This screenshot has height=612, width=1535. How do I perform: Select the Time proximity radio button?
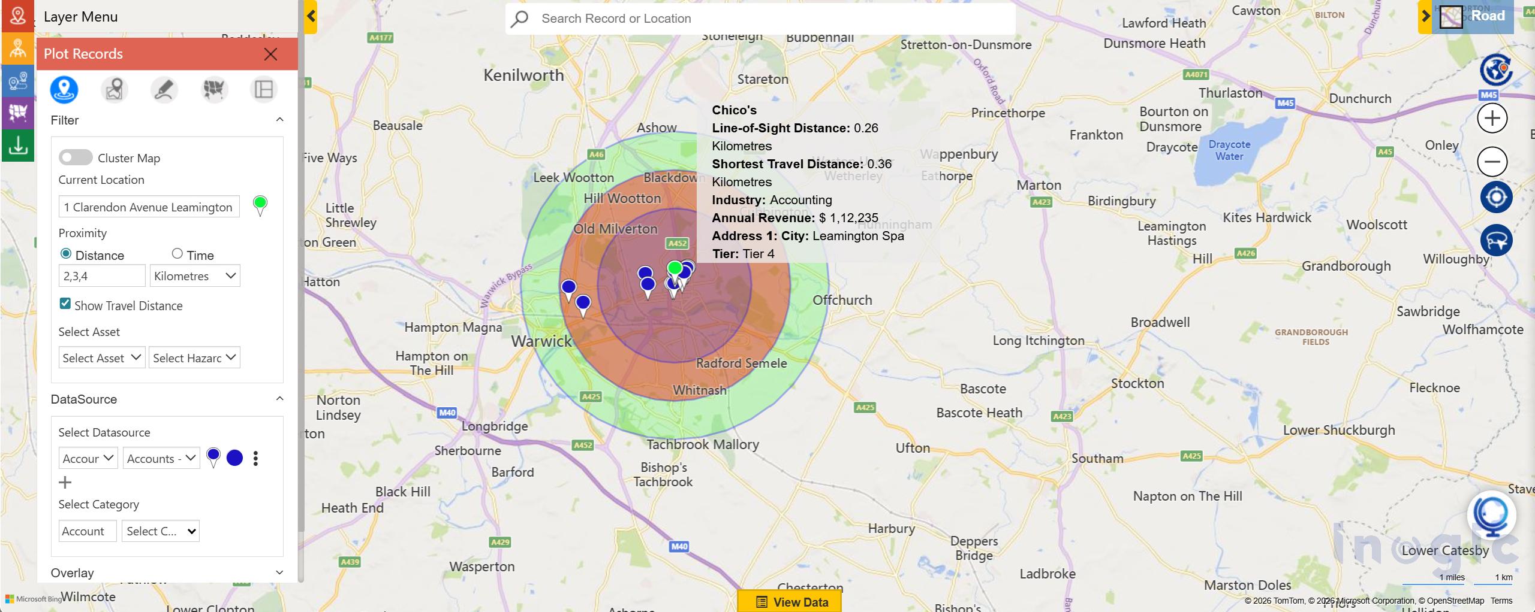tap(177, 253)
